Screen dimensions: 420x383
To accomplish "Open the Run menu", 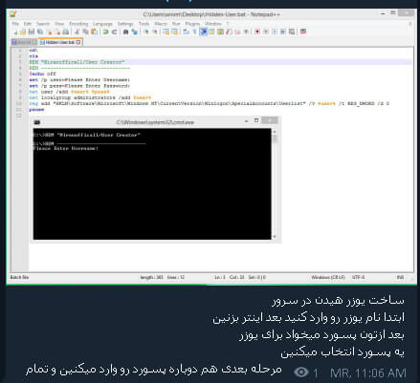I will click(x=176, y=24).
